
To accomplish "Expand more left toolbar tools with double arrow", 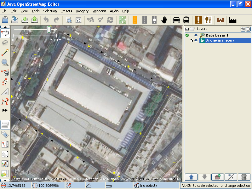I will point(5,110).
